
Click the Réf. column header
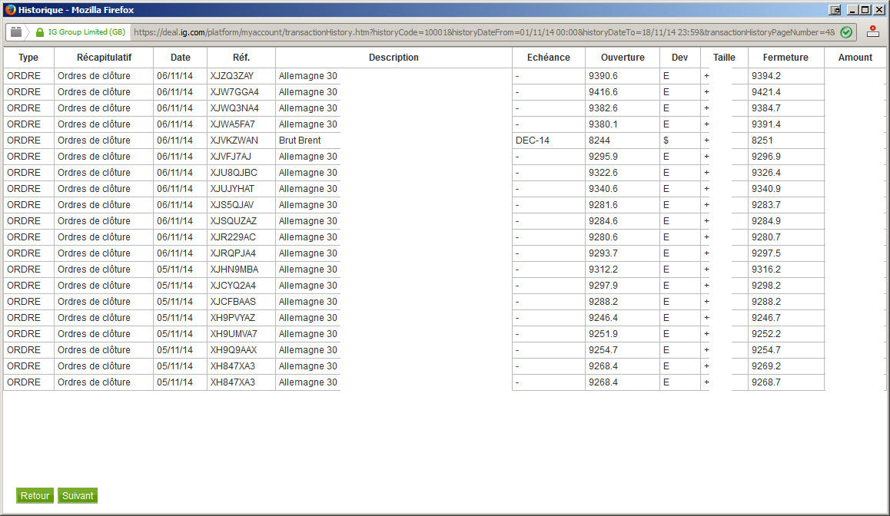click(x=241, y=58)
